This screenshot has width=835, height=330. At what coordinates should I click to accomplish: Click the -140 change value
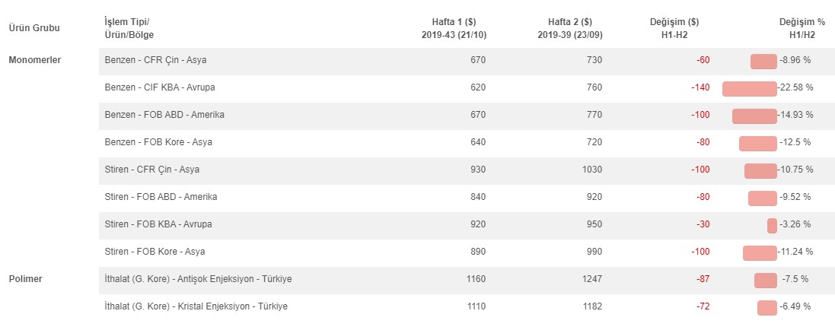701,87
